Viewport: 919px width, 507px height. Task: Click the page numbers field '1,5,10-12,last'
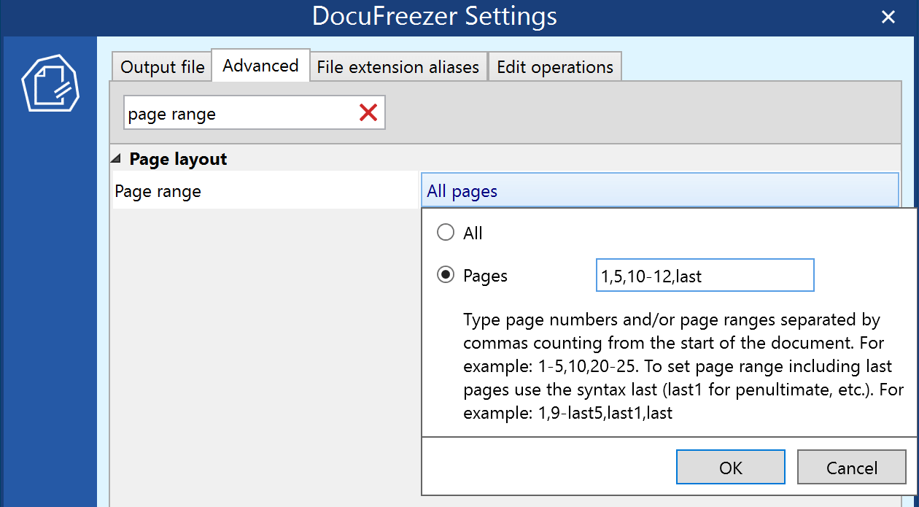point(704,276)
